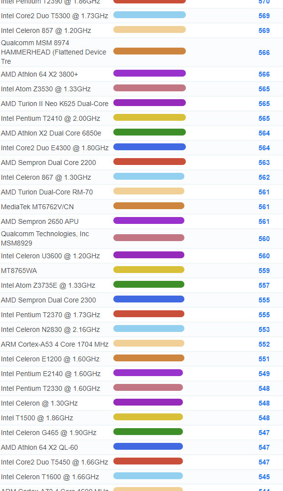Open MT8765WA processor link

click(x=19, y=271)
